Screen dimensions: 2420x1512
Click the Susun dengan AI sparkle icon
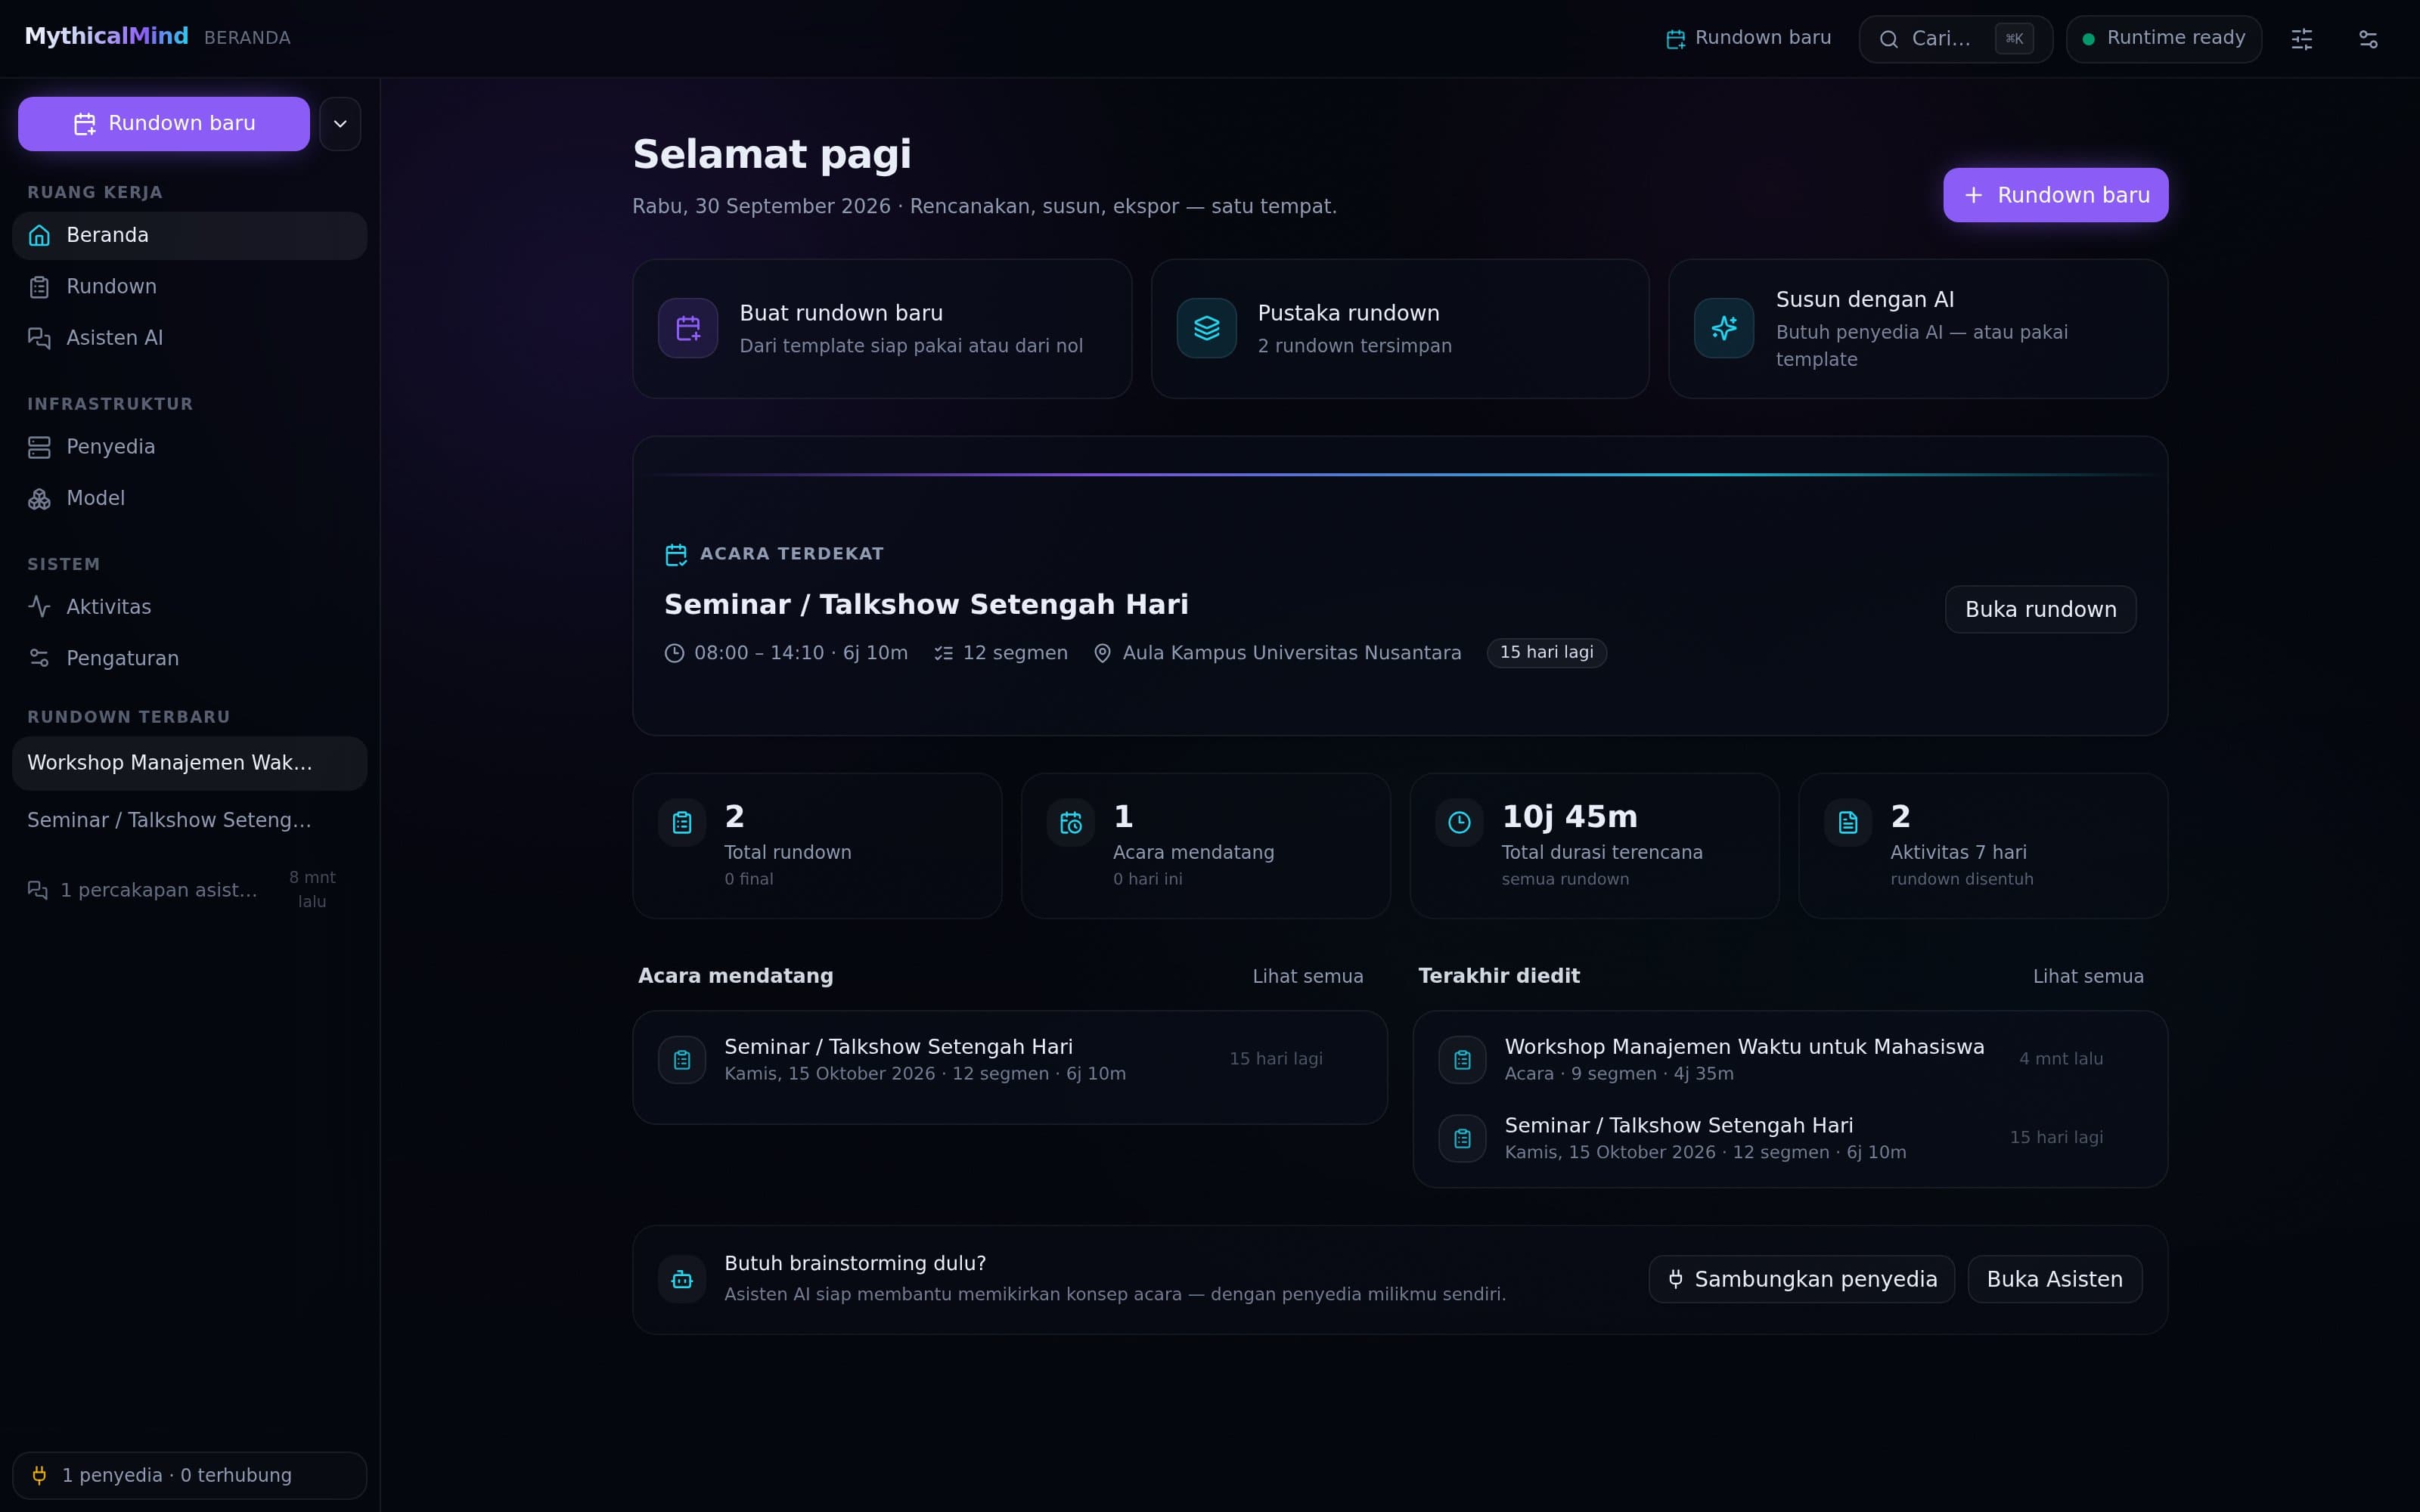[1724, 328]
